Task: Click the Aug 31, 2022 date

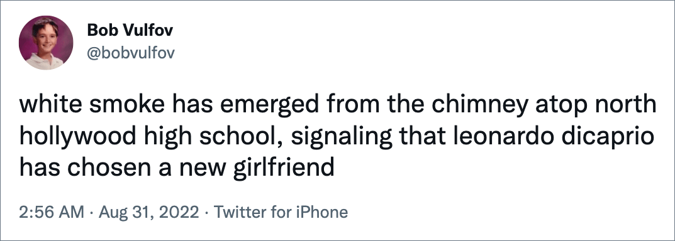Action: (x=149, y=212)
